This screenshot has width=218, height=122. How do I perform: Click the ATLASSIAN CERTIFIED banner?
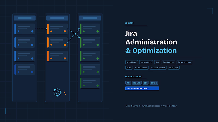[x=142, y=88]
